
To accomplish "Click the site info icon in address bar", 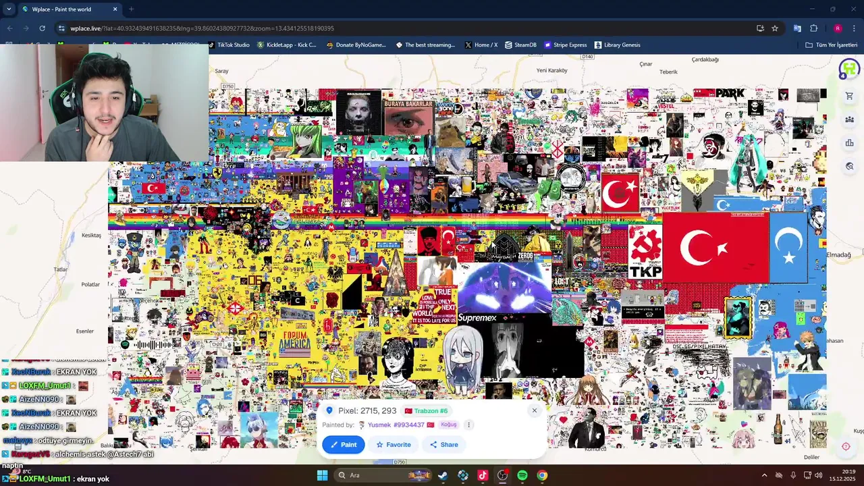I will 61,28.
